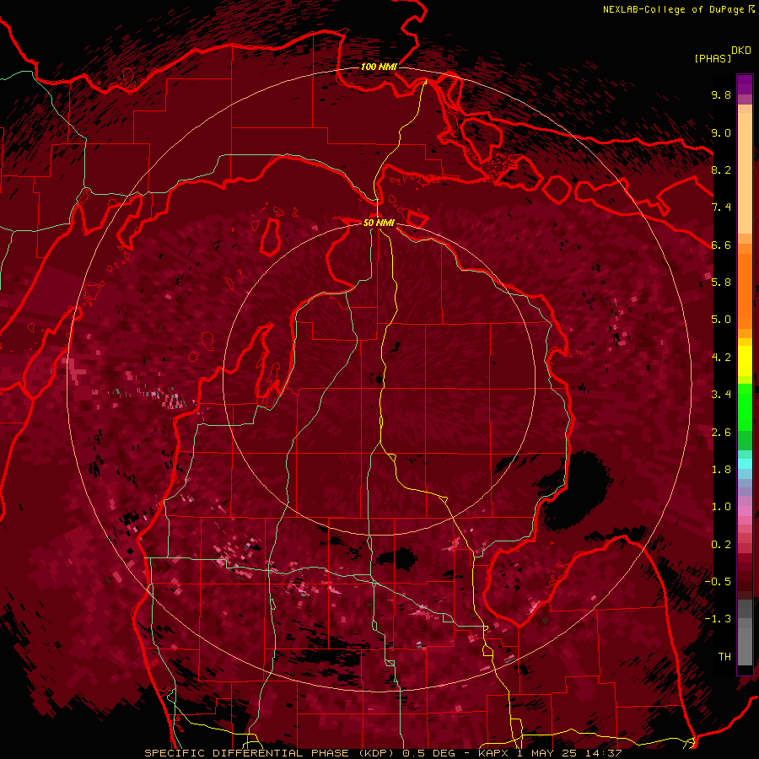
Task: Click the 7.4 value on the color scale
Action: point(721,207)
